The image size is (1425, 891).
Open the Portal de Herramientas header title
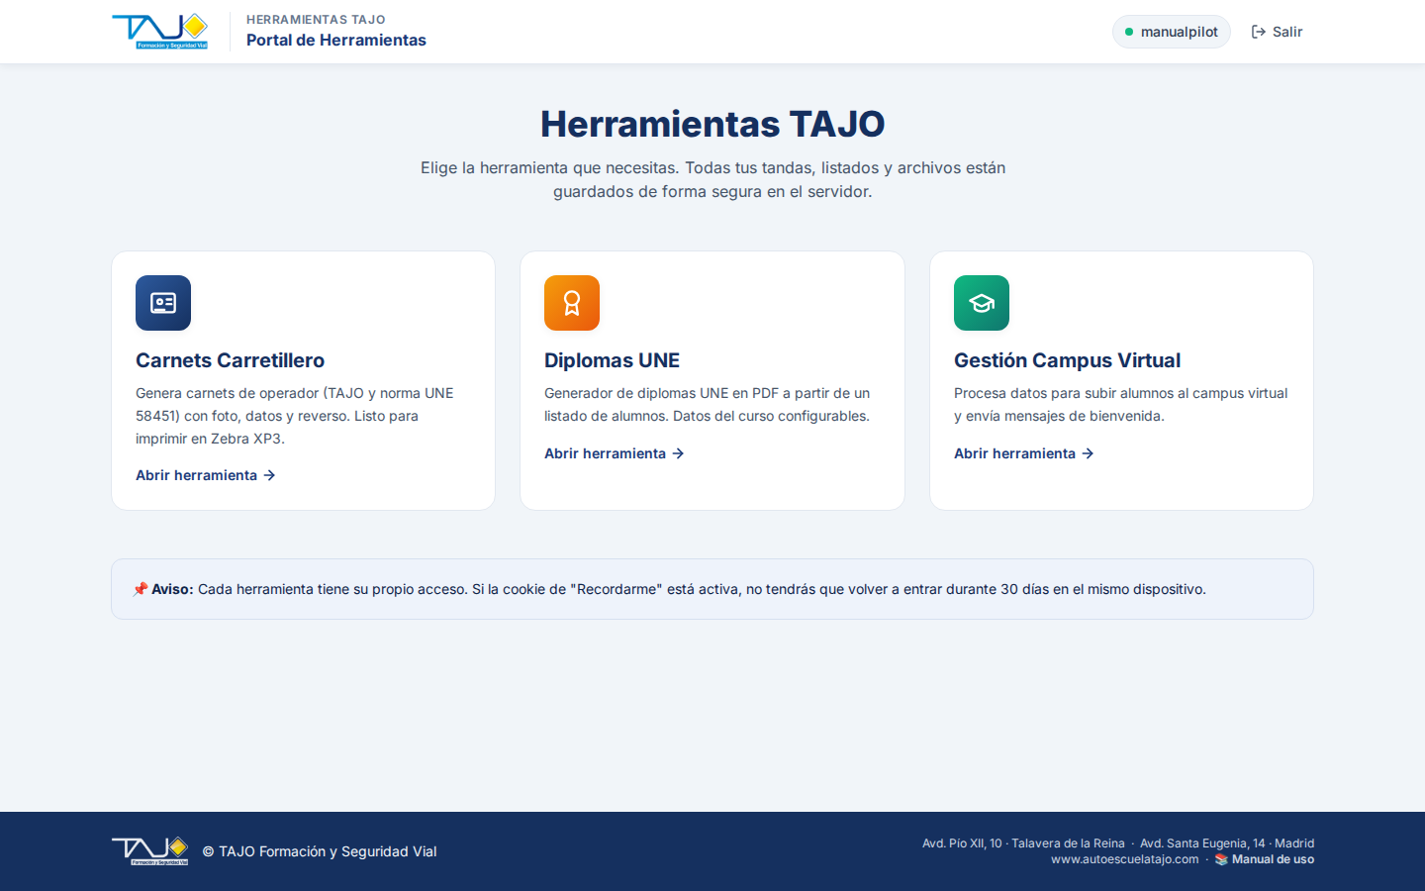[336, 41]
